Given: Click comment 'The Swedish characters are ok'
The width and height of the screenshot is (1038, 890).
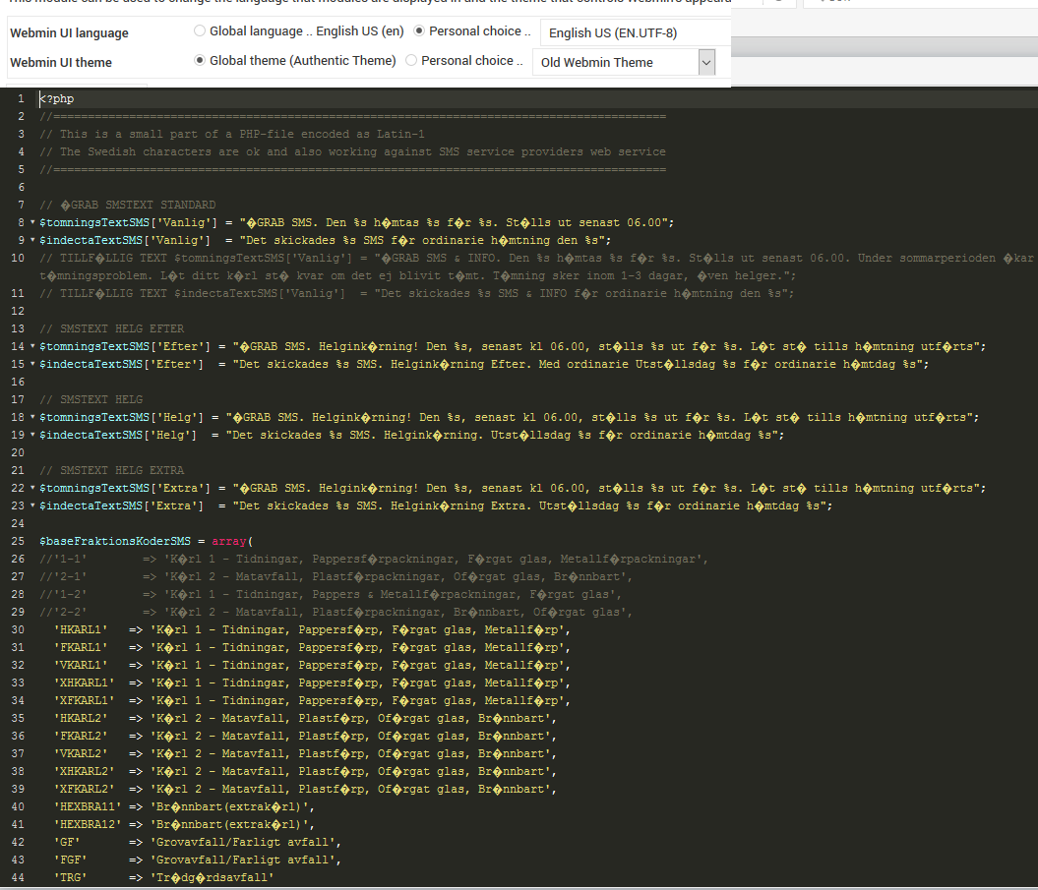Looking at the screenshot, I should (159, 151).
